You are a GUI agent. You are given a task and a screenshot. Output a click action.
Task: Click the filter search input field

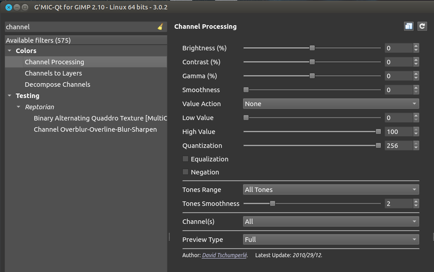(80, 27)
